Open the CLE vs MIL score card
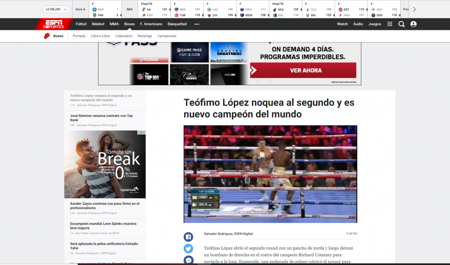Image resolution: width=450 pixels, height=265 pixels. click(x=318, y=10)
